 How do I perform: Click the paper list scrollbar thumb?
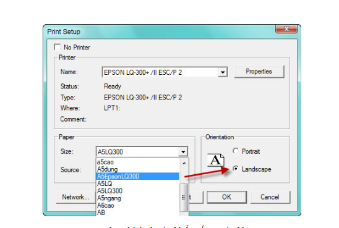click(184, 197)
